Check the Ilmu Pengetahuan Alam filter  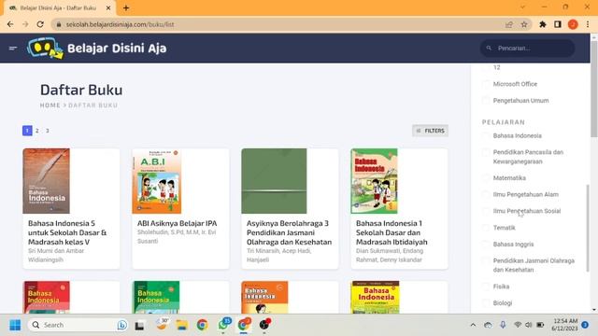(x=486, y=194)
